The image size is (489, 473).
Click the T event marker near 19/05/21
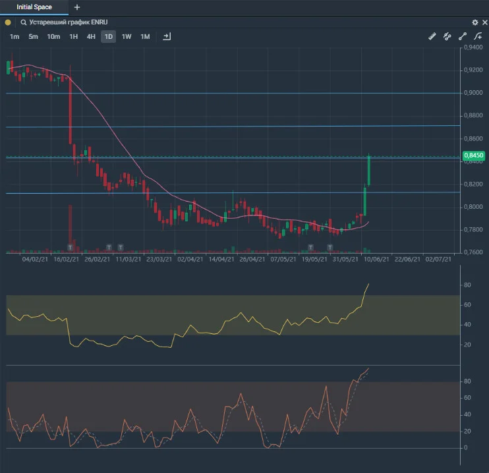tap(310, 248)
